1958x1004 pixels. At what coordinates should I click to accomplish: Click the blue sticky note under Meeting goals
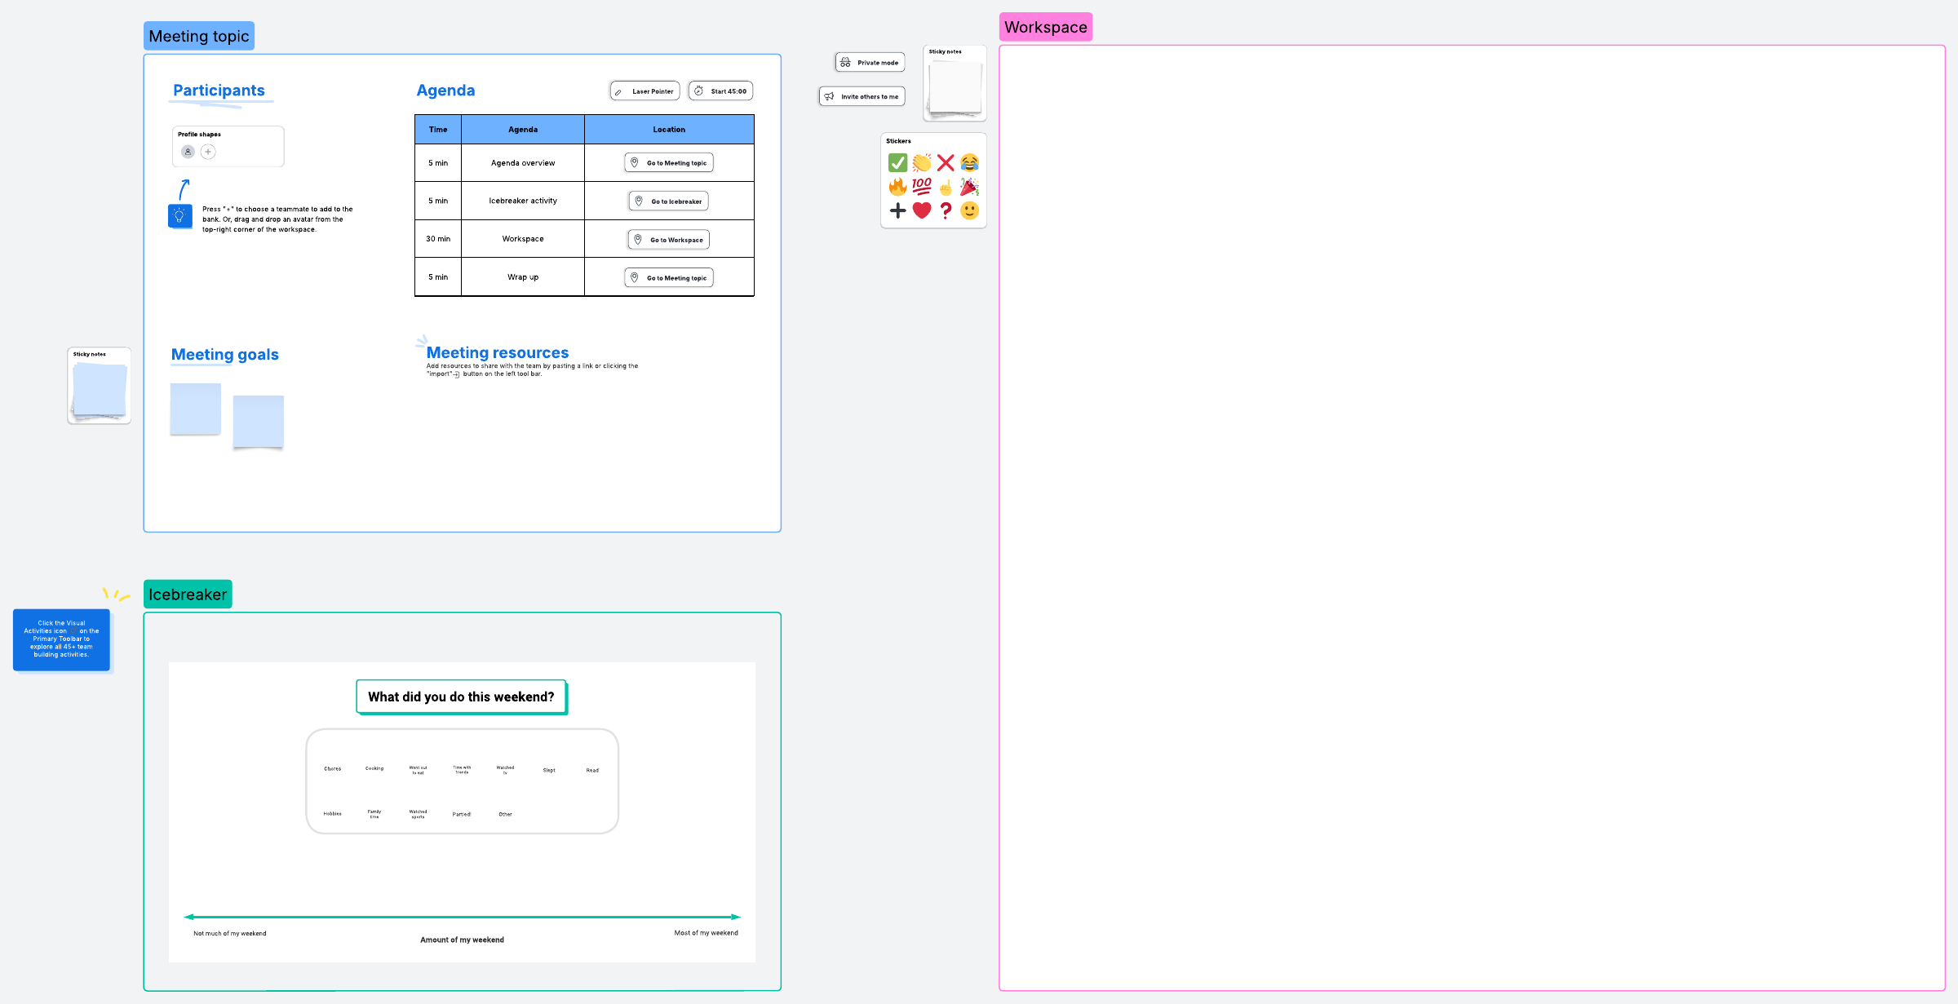tap(196, 409)
